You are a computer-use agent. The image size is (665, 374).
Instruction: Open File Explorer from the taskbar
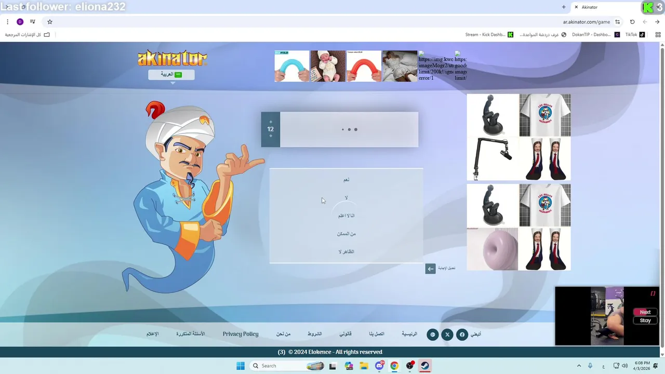coord(364,366)
